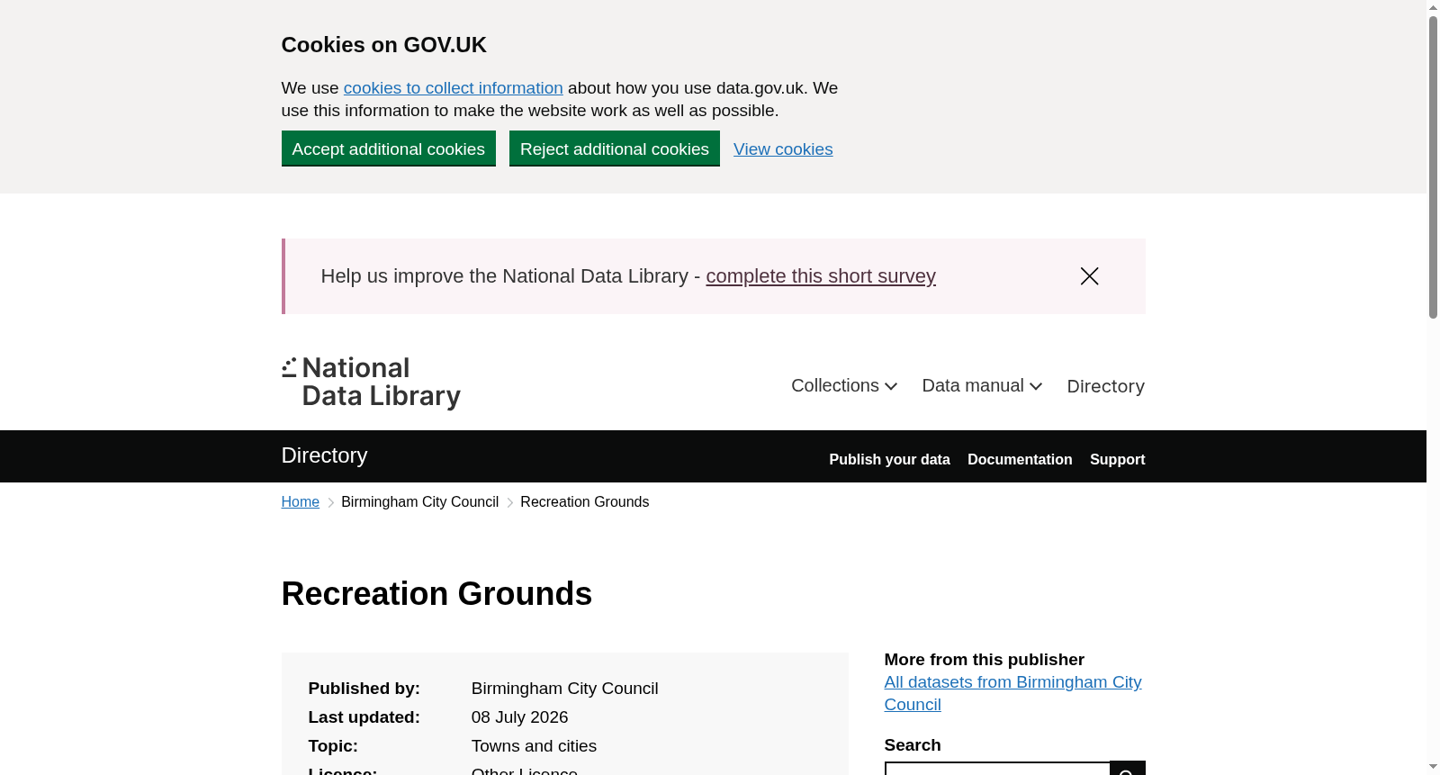Open All datasets from Birmingham City Council
The image size is (1440, 775).
click(1013, 693)
